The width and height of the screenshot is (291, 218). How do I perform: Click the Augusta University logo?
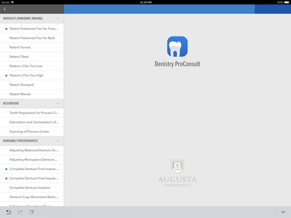tap(177, 173)
